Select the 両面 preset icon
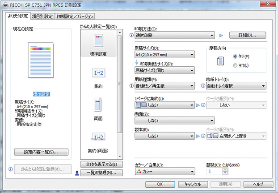The image size is (278, 193). 98,105
